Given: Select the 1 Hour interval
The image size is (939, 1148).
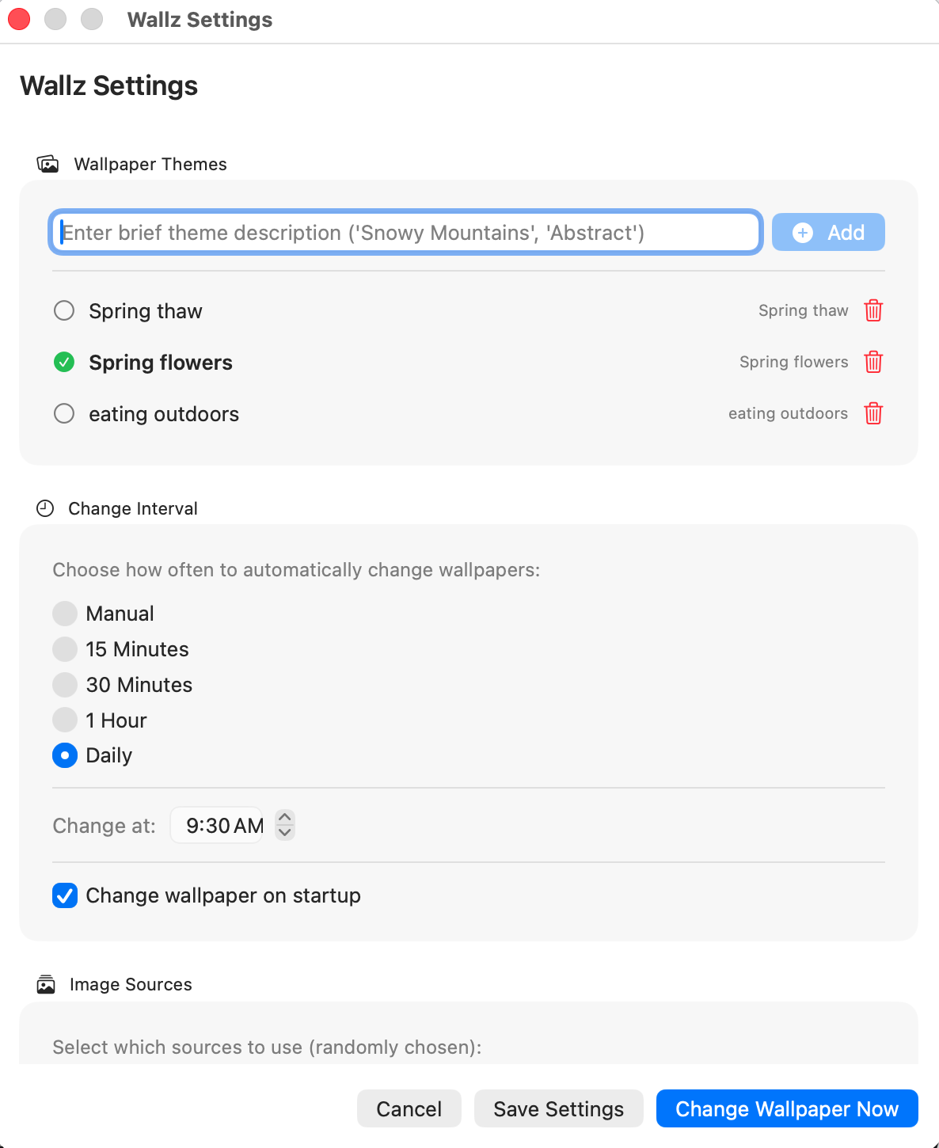Looking at the screenshot, I should coord(65,720).
